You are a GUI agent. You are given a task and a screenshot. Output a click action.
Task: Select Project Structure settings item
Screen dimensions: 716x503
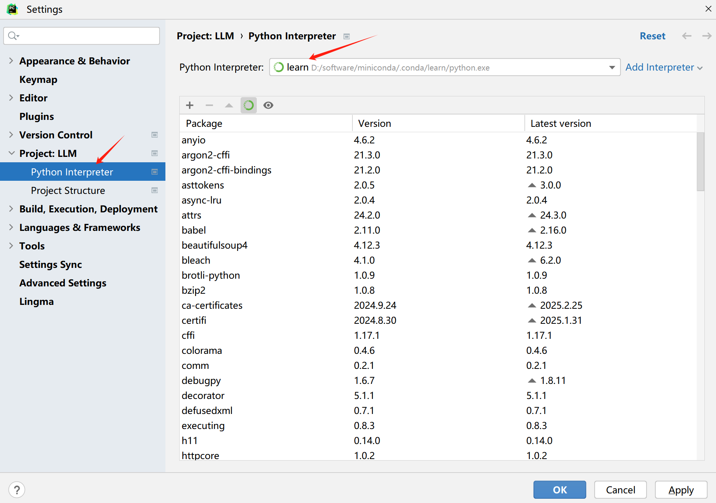click(68, 190)
